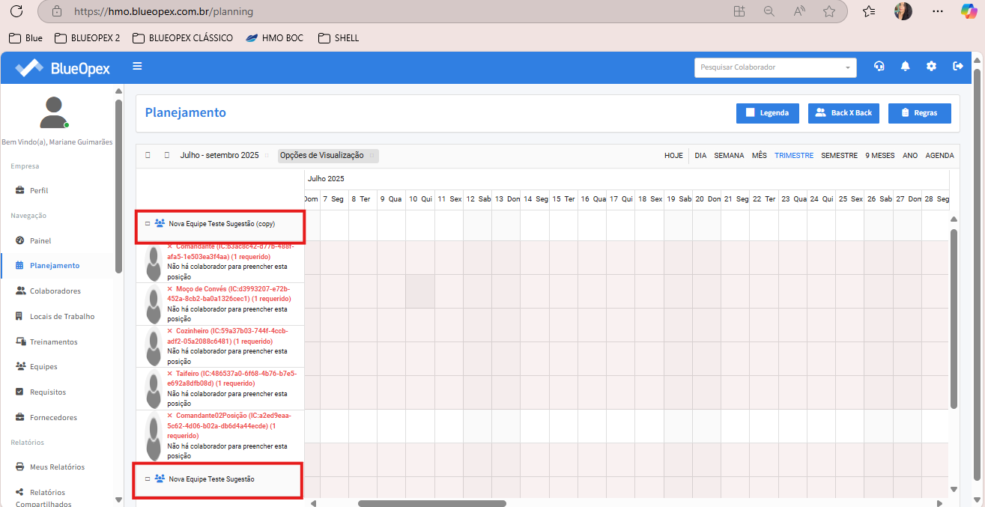Collapse the Nova Equipe Teste Sugestão (copy) team
The width and height of the screenshot is (985, 507).
point(147,223)
